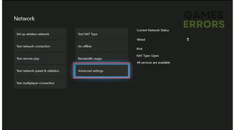
Task: Click red highlight border around Advanced settings
Action: 102,63
